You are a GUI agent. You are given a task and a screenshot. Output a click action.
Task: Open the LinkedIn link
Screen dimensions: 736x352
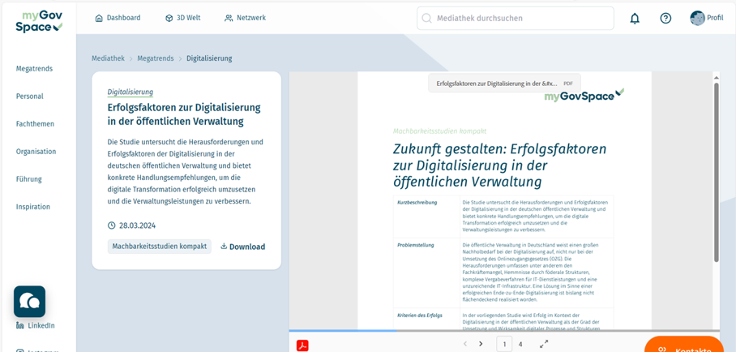35,325
